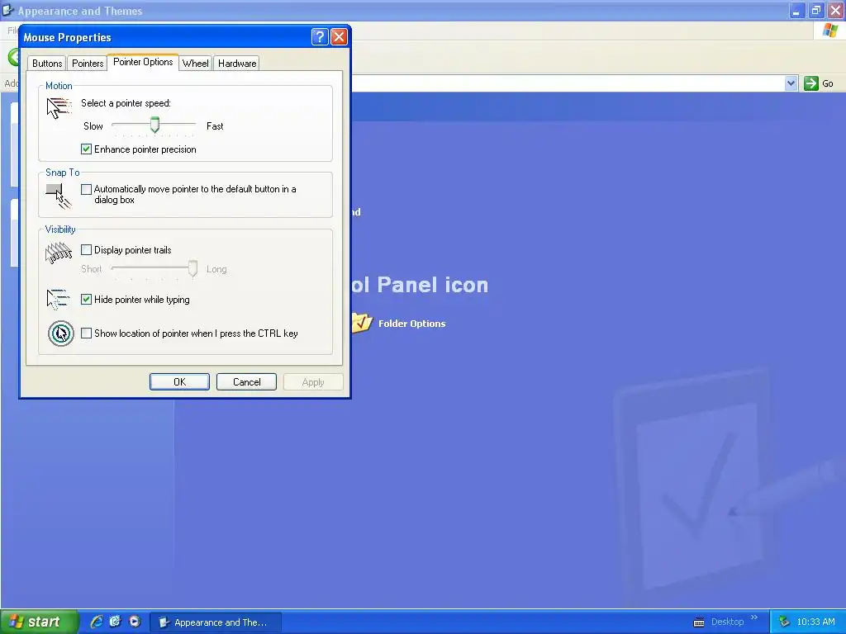Expand the address bar dropdown arrow
846x634 pixels.
(x=791, y=83)
